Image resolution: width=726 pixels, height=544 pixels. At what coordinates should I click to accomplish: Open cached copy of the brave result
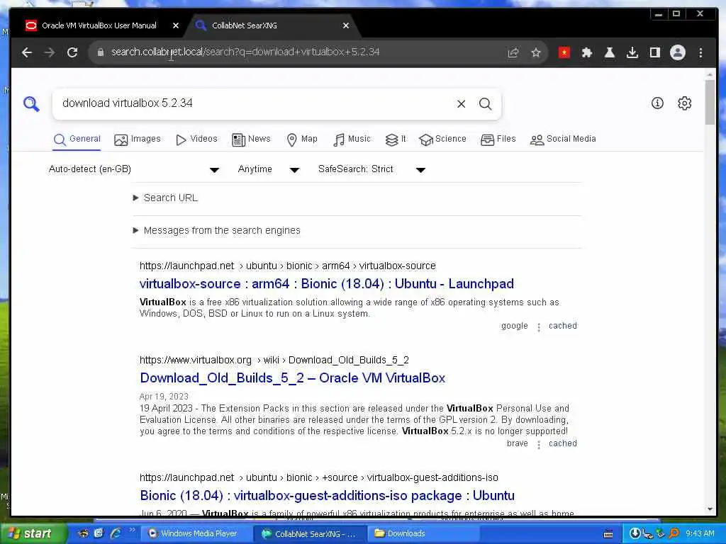(562, 443)
